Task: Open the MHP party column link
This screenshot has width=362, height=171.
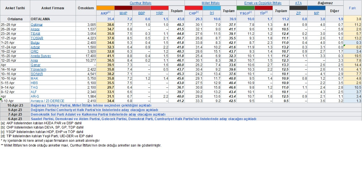Action: pyautogui.click(x=123, y=13)
